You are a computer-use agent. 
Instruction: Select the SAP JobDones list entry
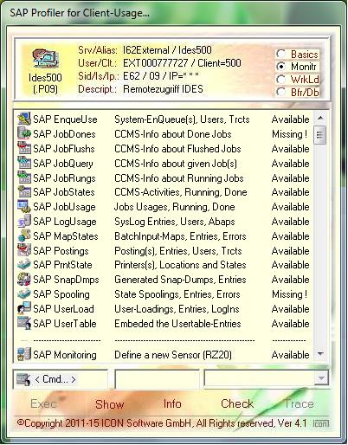point(164,134)
